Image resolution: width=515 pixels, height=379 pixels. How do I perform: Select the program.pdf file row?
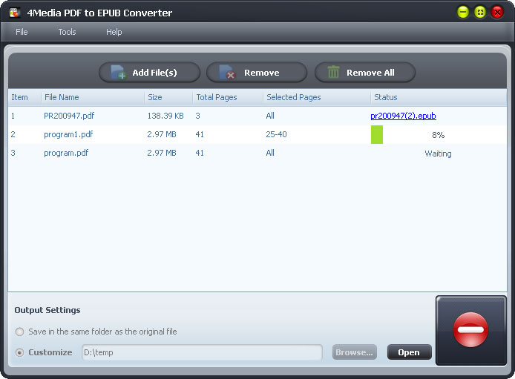point(257,153)
